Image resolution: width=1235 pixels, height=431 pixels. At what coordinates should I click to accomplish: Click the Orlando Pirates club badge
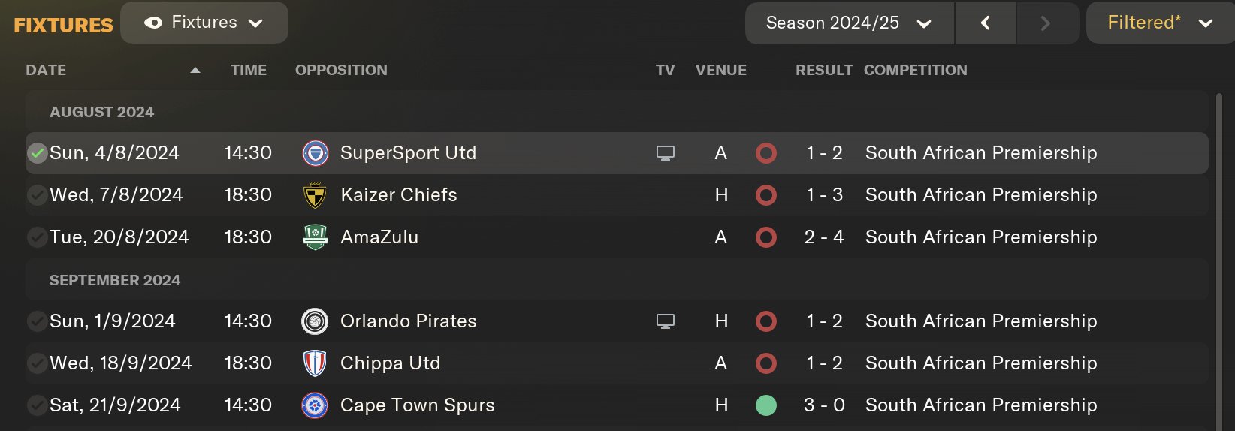[x=315, y=321]
